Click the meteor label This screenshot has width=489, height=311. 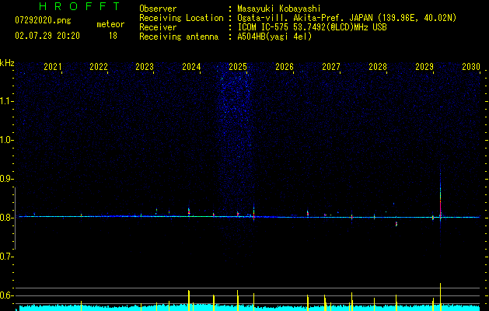click(x=110, y=24)
